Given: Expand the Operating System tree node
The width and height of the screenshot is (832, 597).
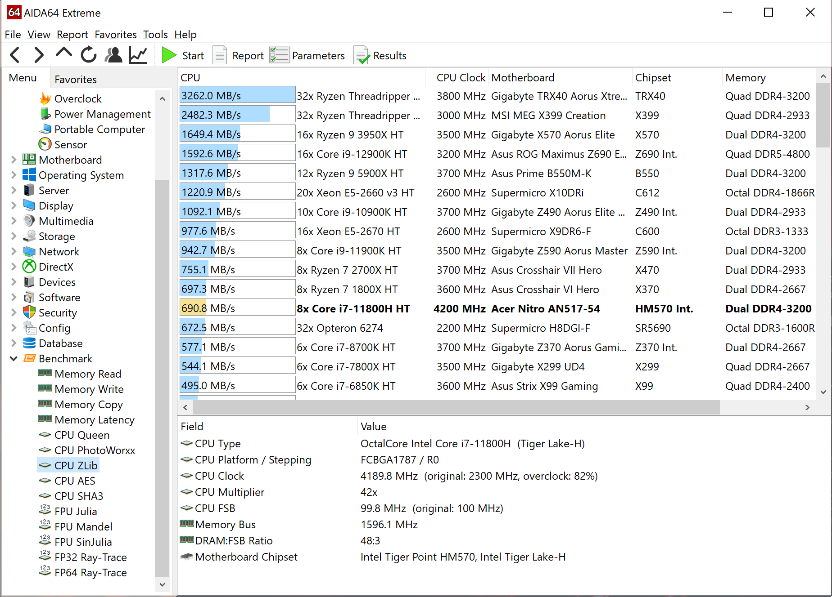Looking at the screenshot, I should click(x=14, y=175).
